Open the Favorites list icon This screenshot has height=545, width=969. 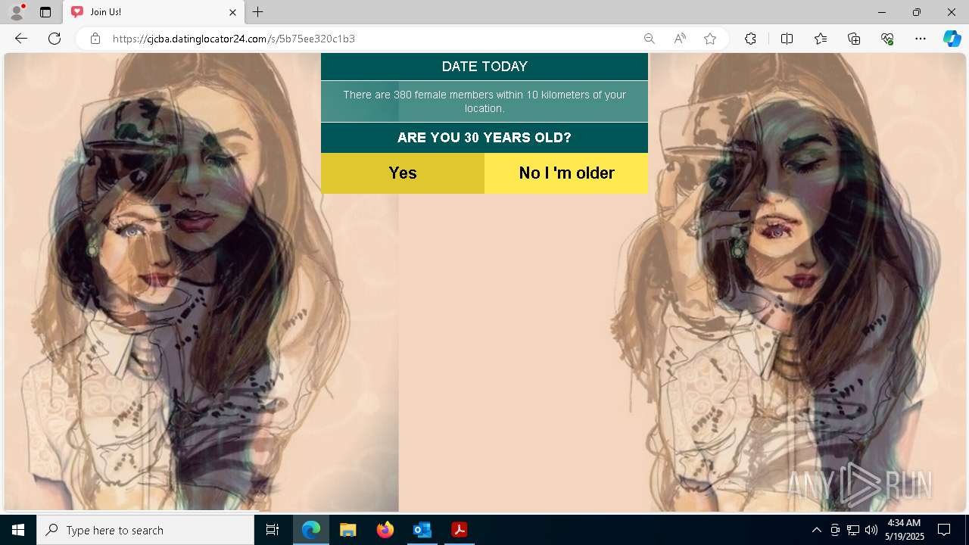[x=821, y=39]
